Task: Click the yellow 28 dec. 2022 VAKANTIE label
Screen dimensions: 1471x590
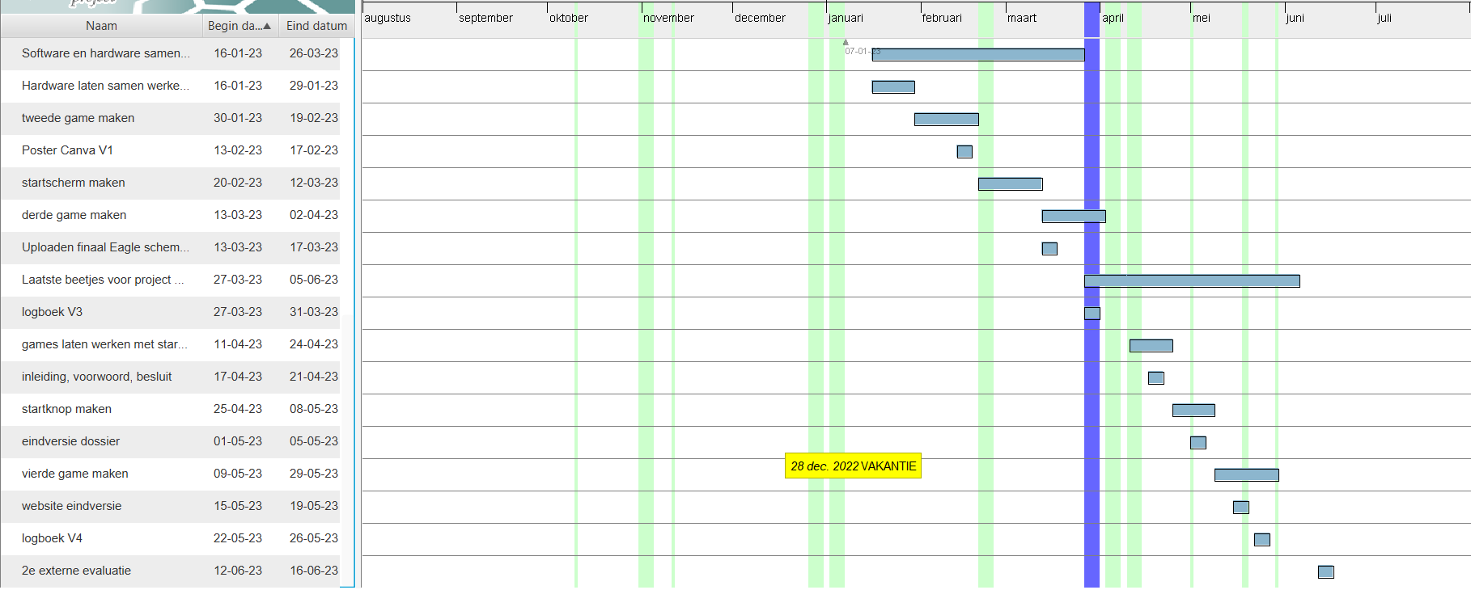Action: pyautogui.click(x=853, y=466)
